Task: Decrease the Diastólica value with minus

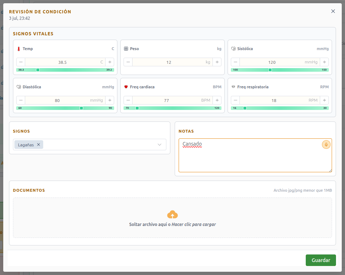Action: [21, 100]
